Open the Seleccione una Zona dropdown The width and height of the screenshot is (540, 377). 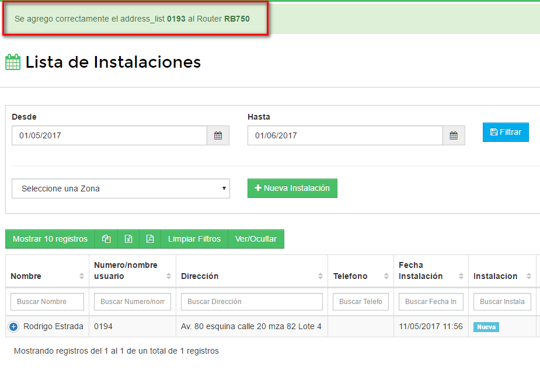click(120, 188)
